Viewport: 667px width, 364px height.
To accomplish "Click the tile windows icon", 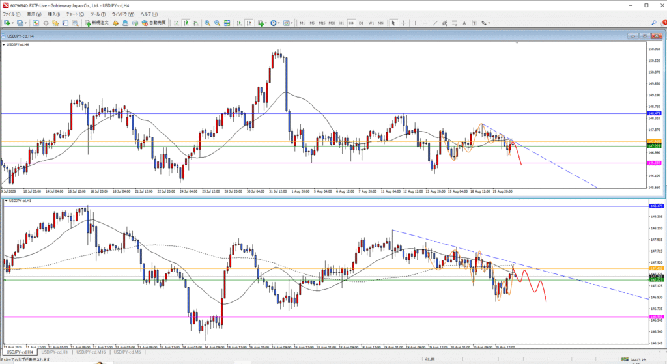I will click(x=227, y=23).
